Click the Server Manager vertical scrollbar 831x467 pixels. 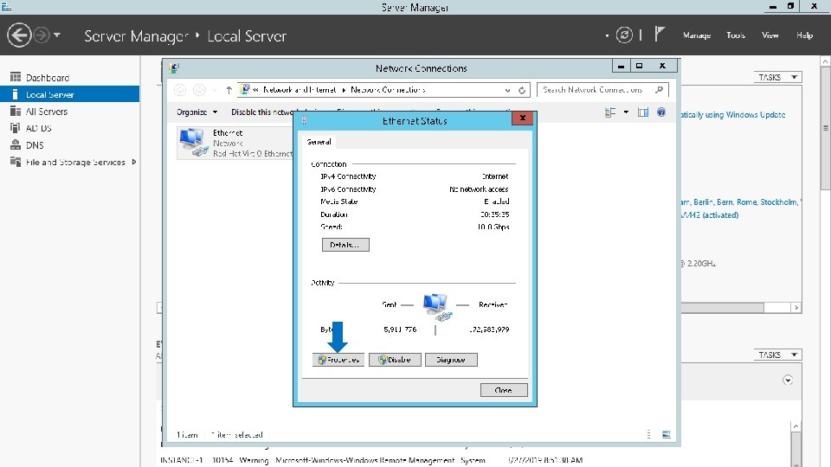[825, 128]
